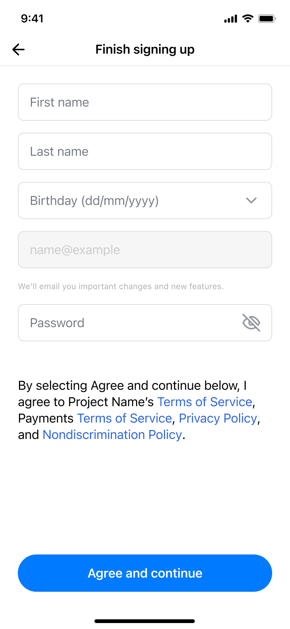Click the battery icon

click(x=266, y=18)
